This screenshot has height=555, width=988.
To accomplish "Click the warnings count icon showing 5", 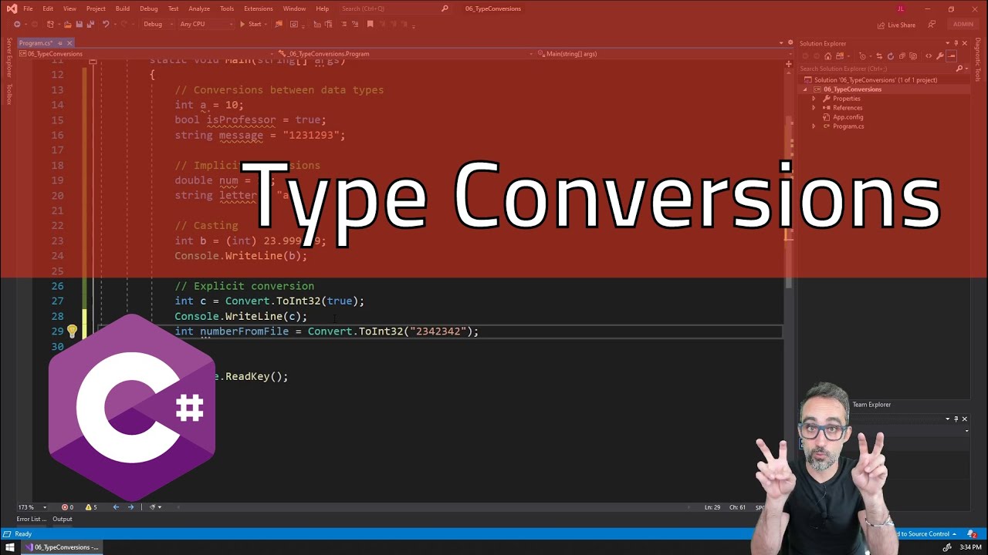I will click(x=87, y=507).
